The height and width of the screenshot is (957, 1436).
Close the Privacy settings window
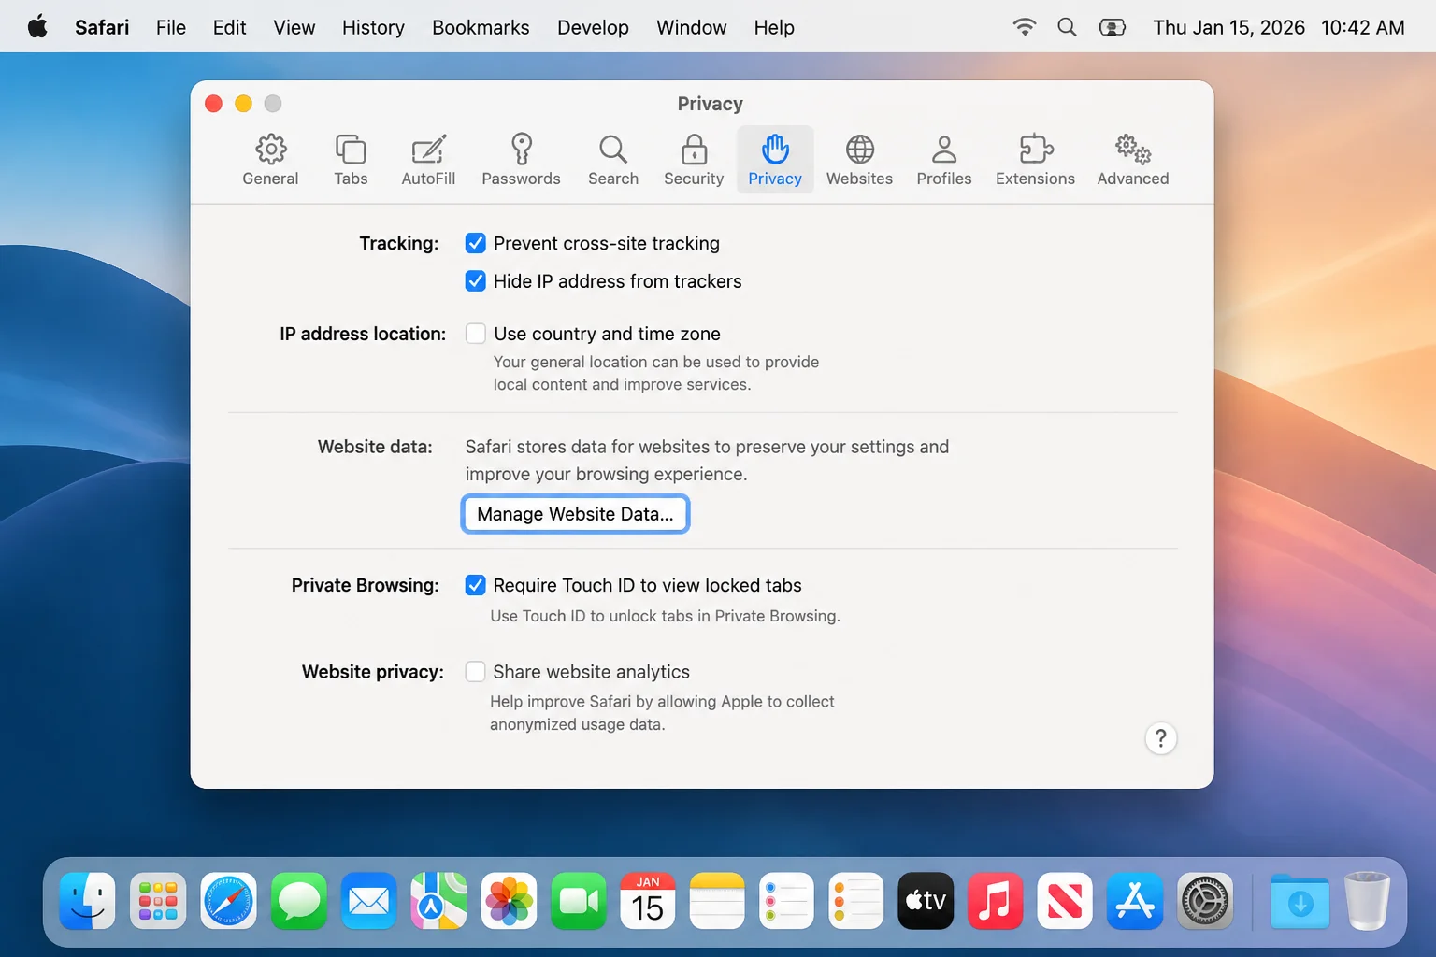click(x=213, y=104)
